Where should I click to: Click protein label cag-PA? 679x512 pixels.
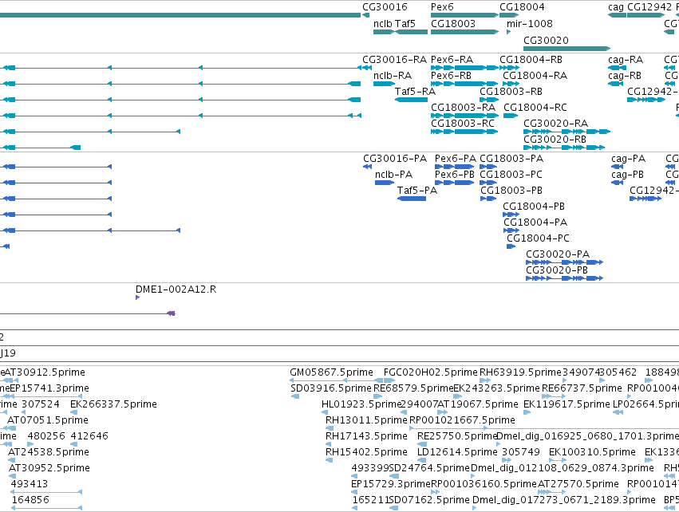(629, 159)
